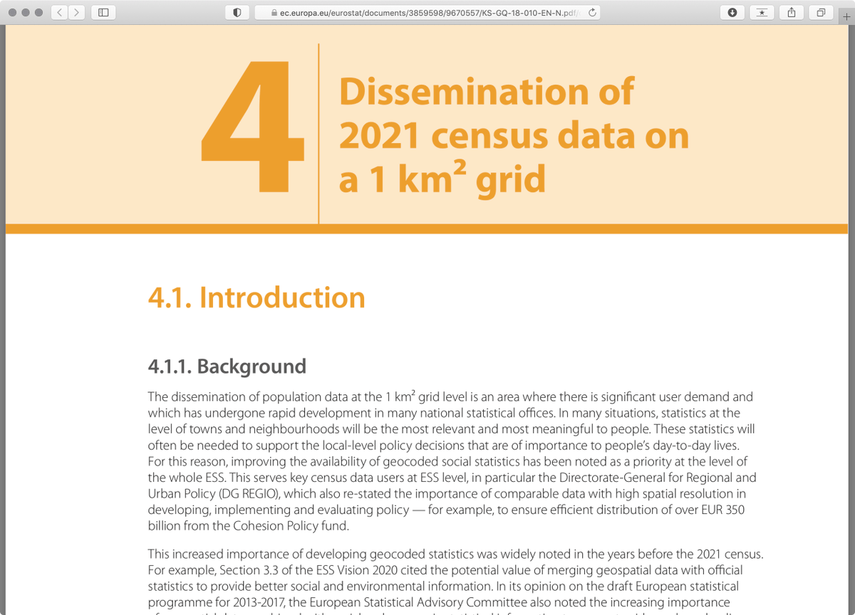
Task: Show the tab overview
Action: pyautogui.click(x=821, y=12)
